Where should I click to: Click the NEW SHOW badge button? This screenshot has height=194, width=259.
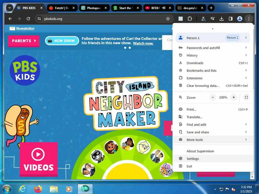[62, 41]
